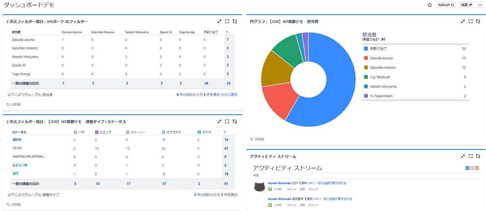The width and height of the screenshot is (486, 211).
Task: Switch activity stream to list view
Action: click(472, 168)
